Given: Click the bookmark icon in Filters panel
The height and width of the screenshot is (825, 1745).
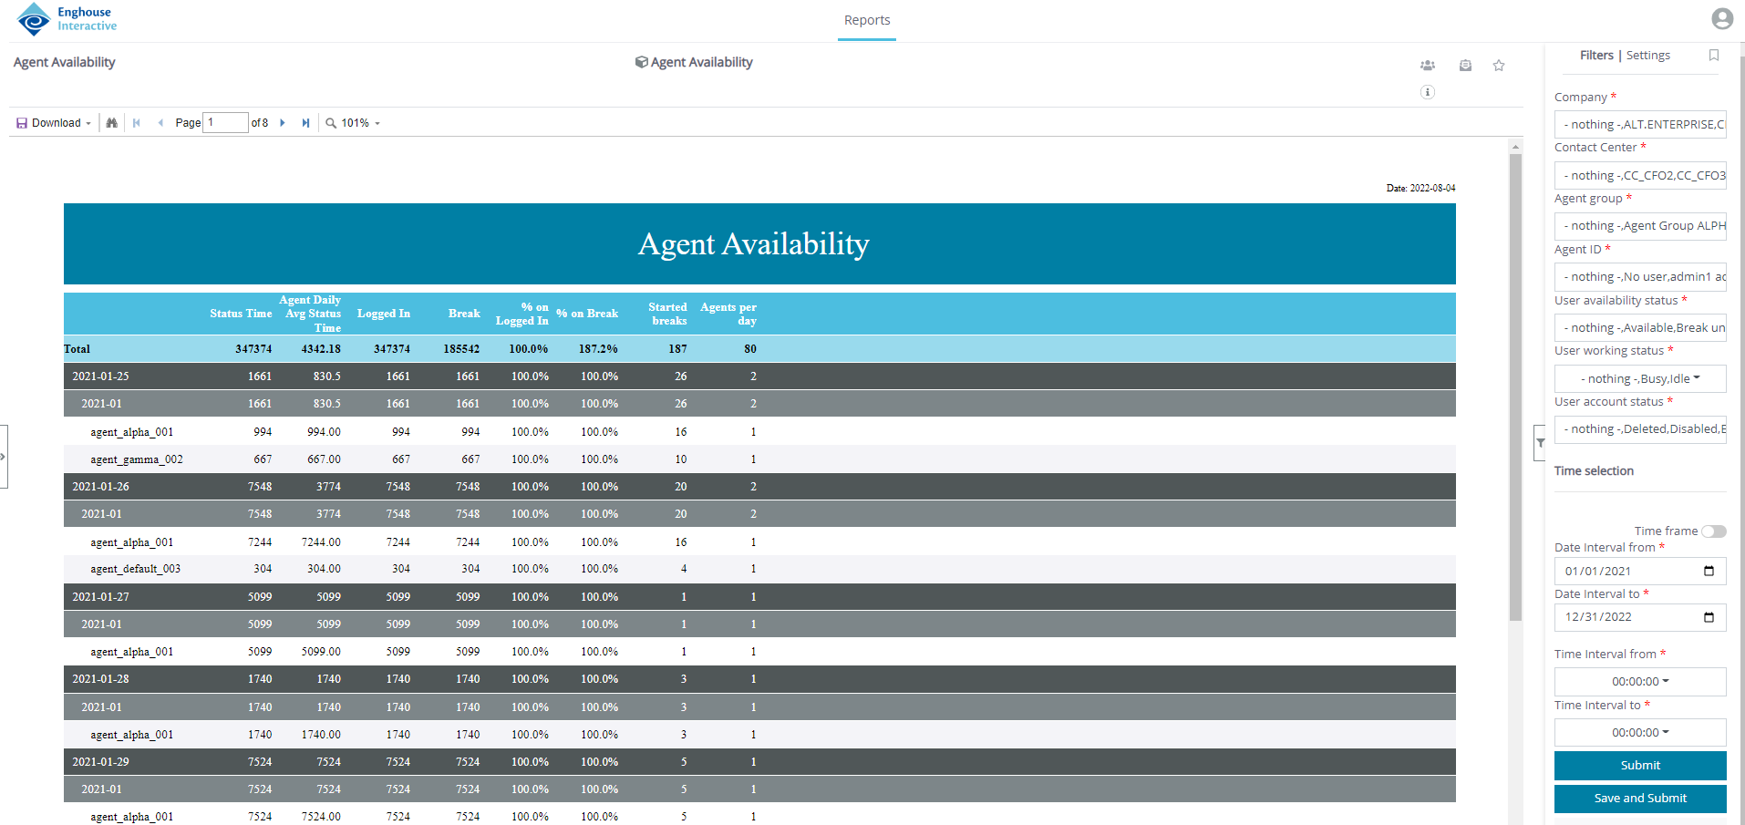Looking at the screenshot, I should click(x=1714, y=56).
